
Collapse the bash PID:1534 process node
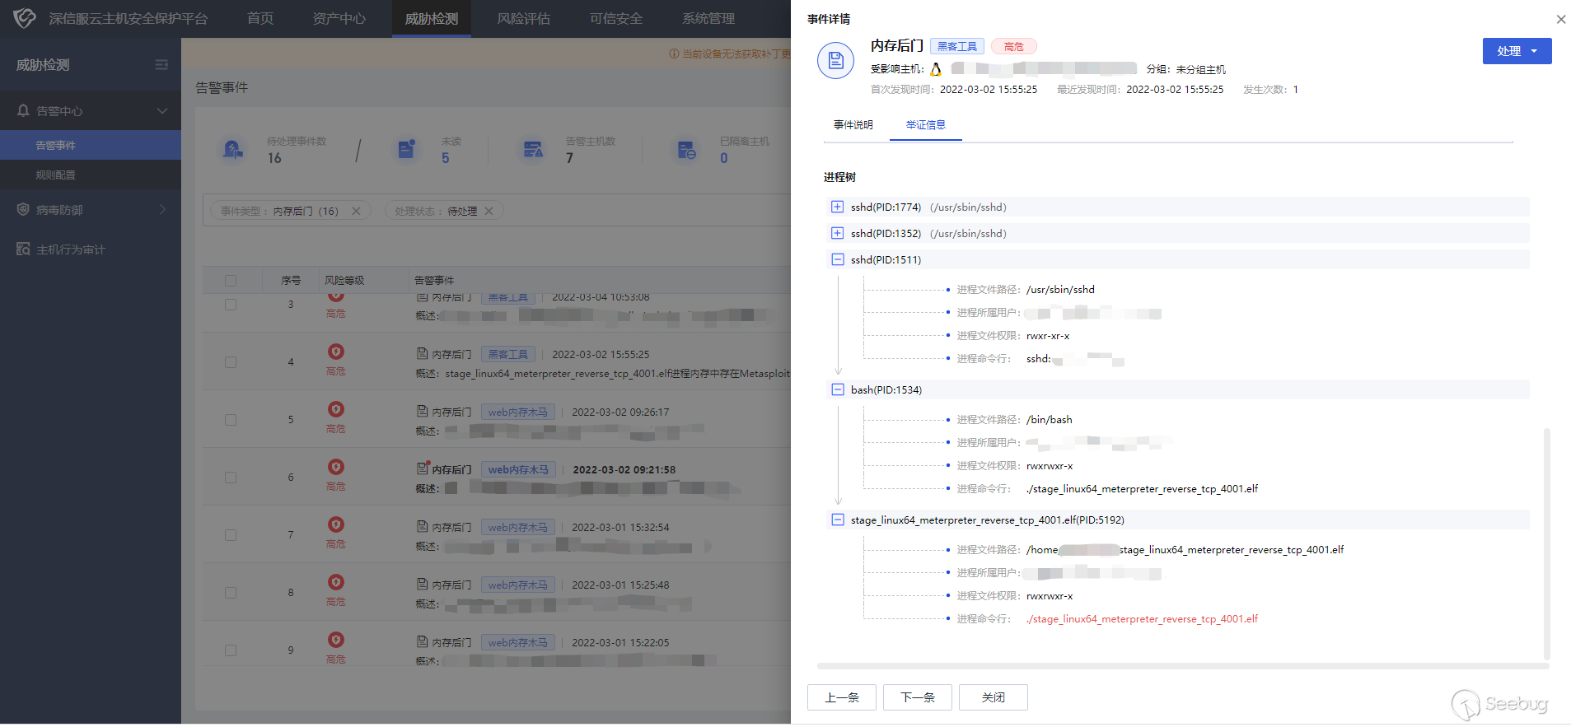click(x=837, y=390)
